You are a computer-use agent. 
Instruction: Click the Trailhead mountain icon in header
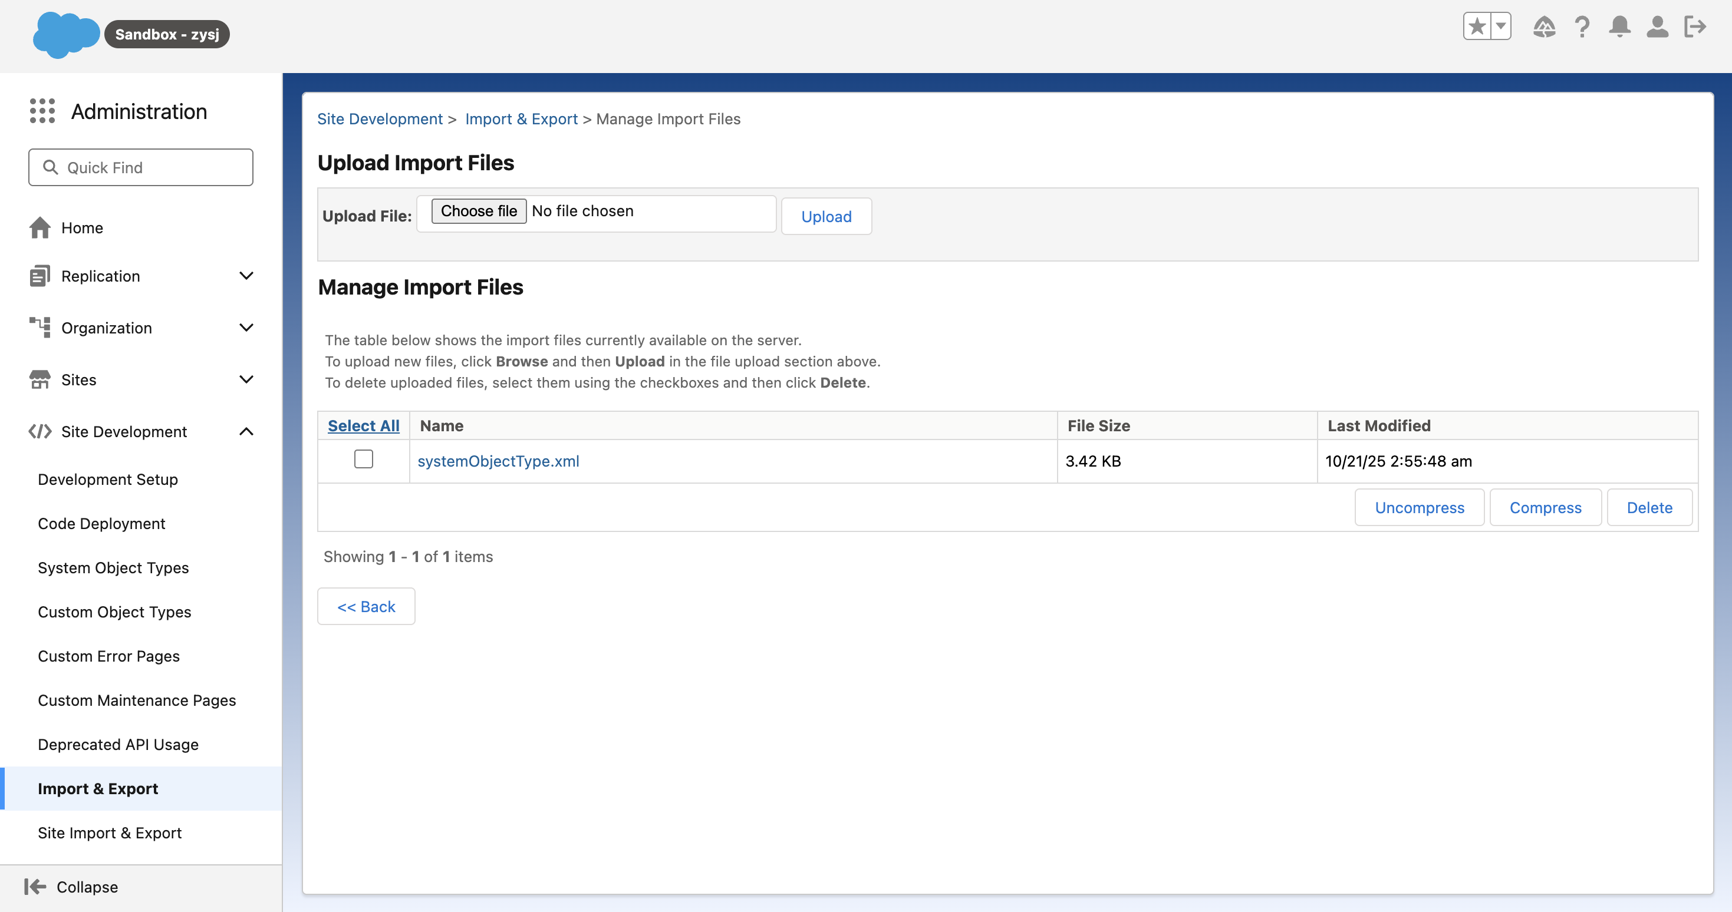1544,27
